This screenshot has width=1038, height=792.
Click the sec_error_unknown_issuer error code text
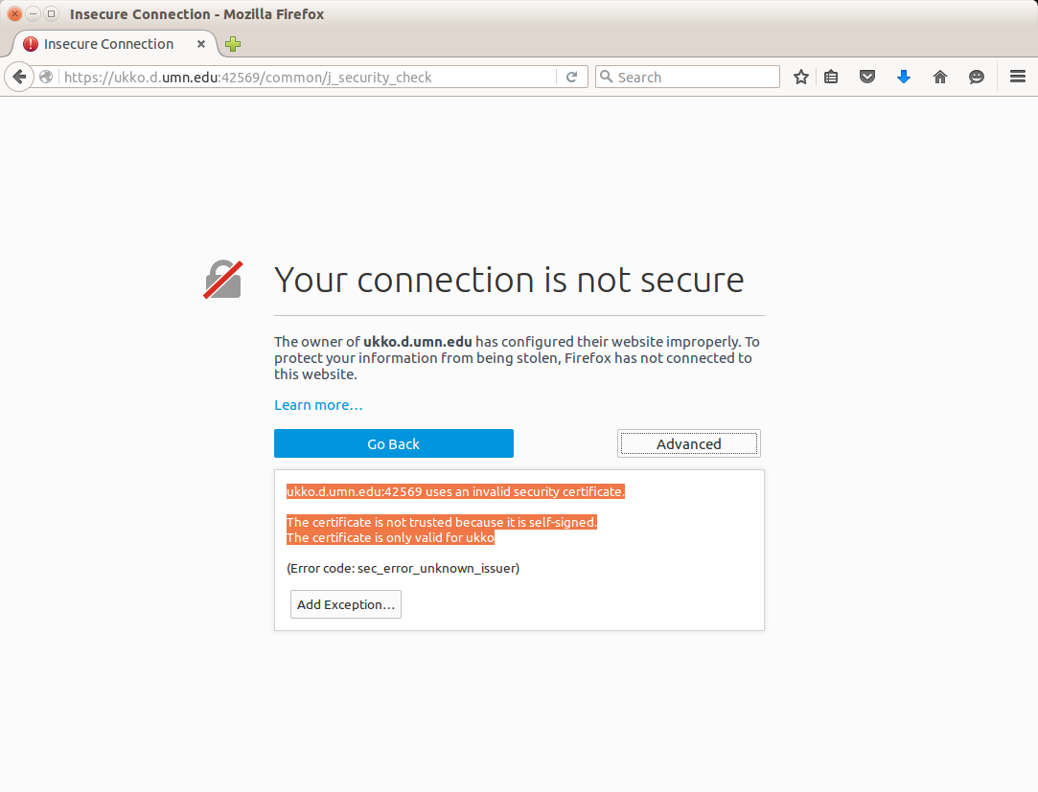coord(437,568)
